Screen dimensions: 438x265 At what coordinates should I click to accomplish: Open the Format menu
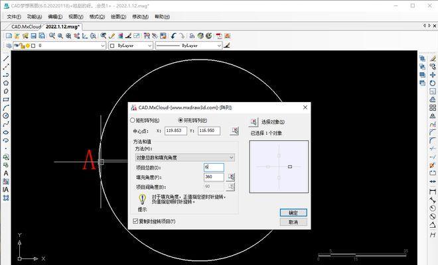click(97, 17)
